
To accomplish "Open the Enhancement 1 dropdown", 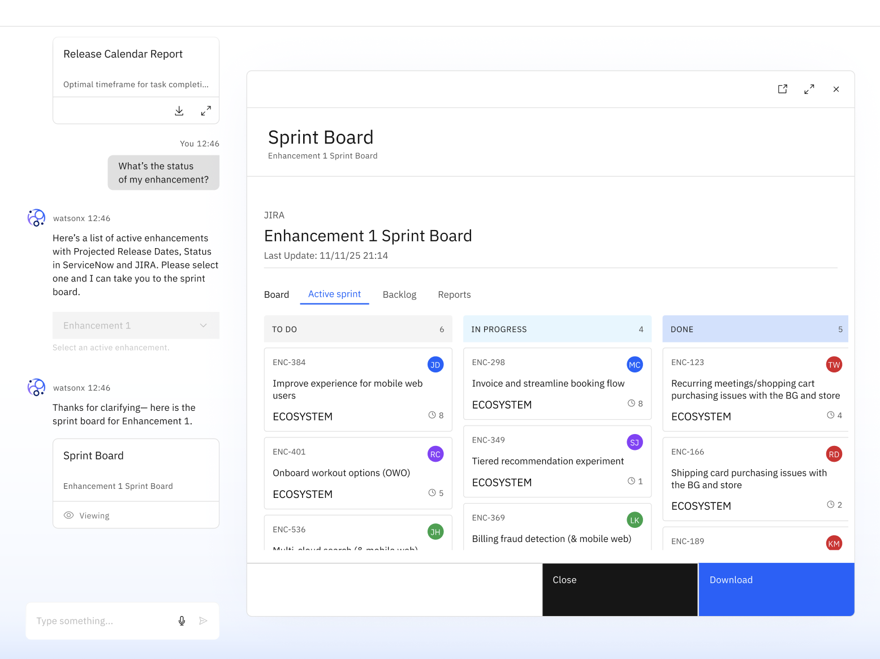I will 136,326.
